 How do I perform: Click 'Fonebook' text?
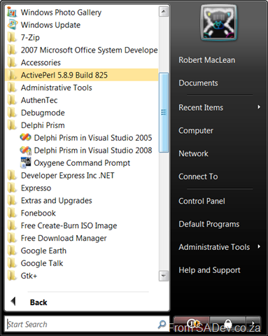(38, 213)
